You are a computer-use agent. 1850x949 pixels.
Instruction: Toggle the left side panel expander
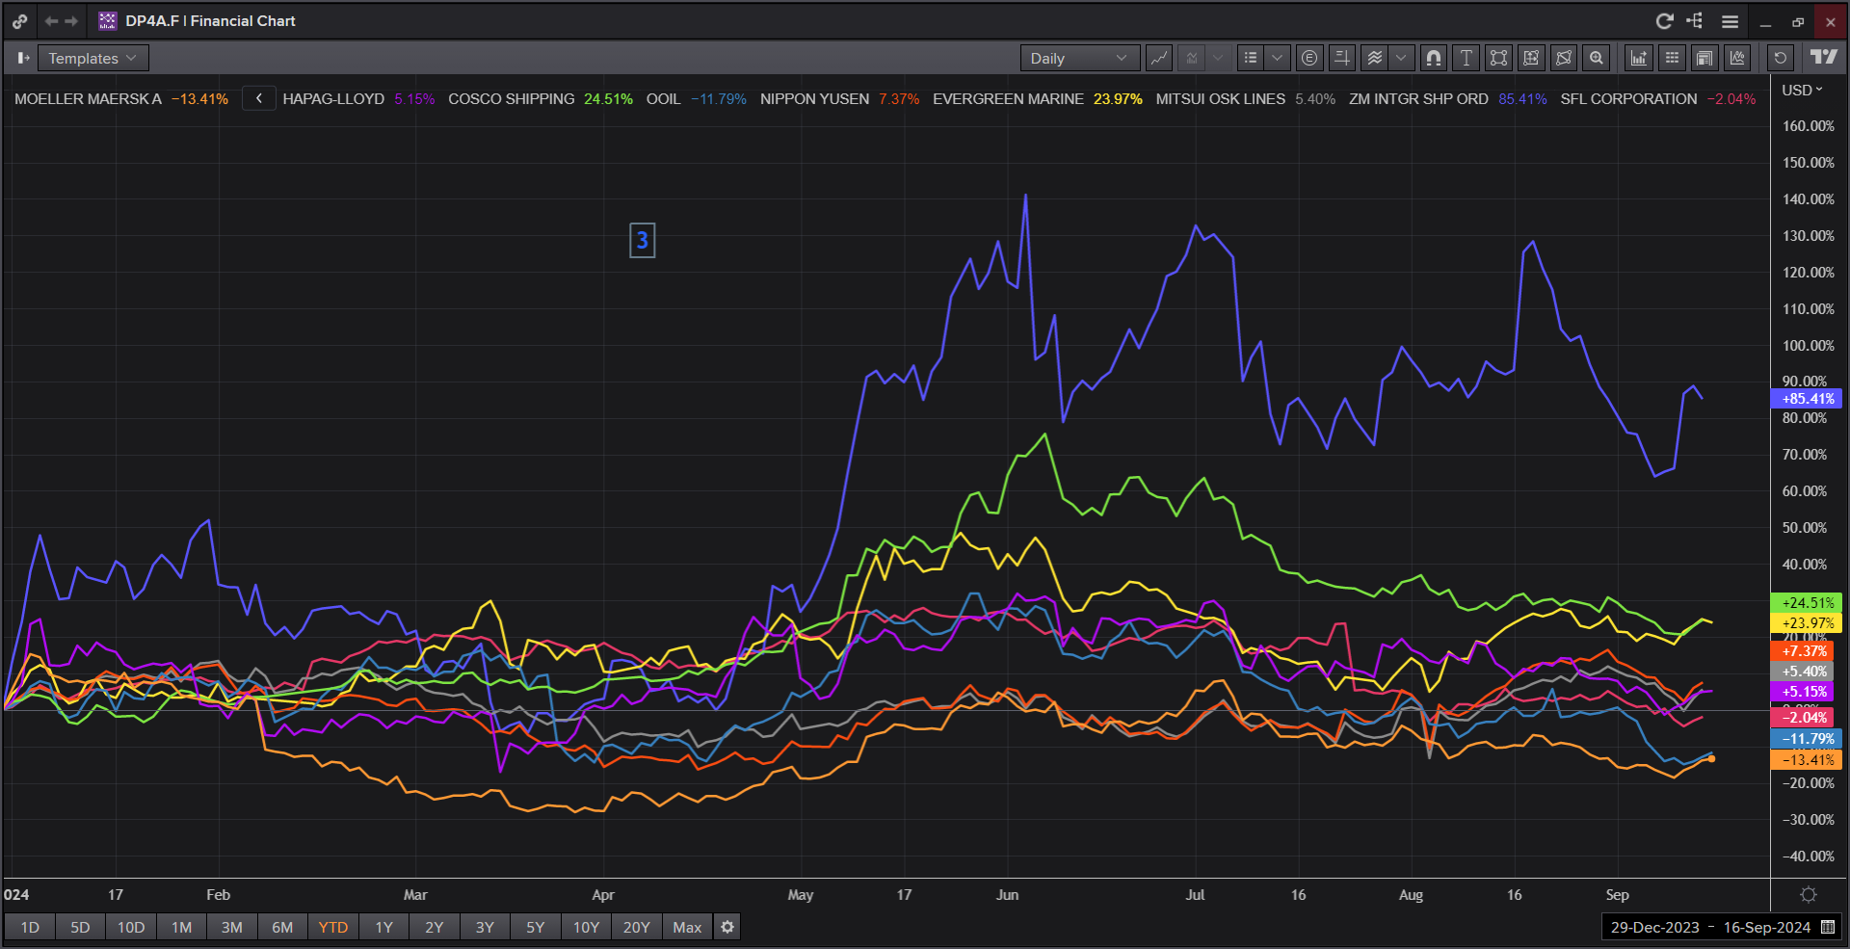click(22, 58)
